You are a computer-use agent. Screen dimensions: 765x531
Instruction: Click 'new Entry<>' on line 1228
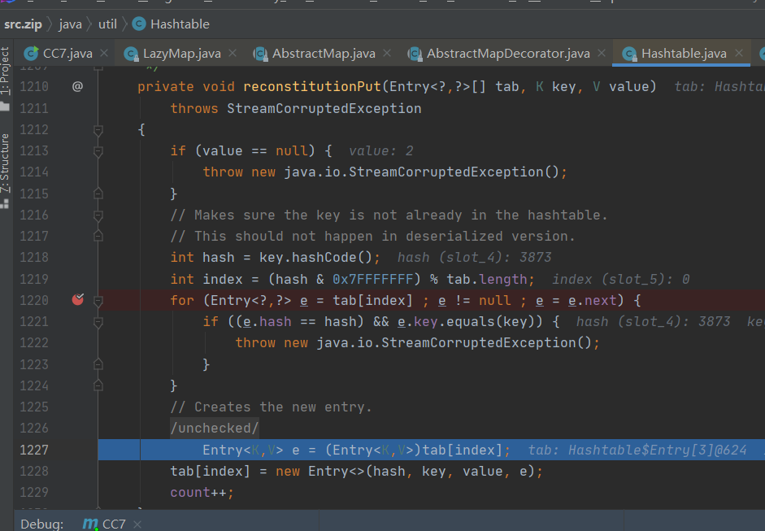[x=320, y=471]
